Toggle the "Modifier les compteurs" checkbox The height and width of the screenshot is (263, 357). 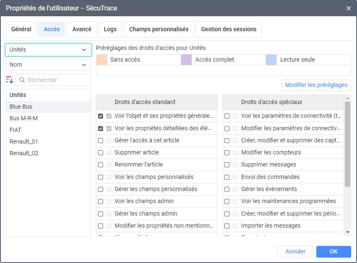point(227,153)
